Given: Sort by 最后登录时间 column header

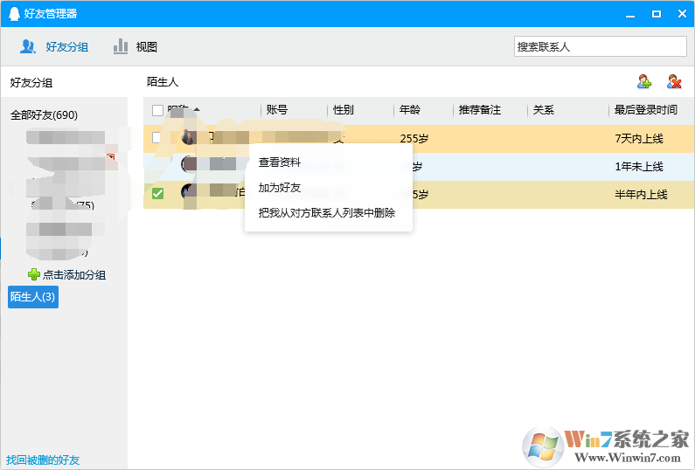Looking at the screenshot, I should (x=645, y=110).
